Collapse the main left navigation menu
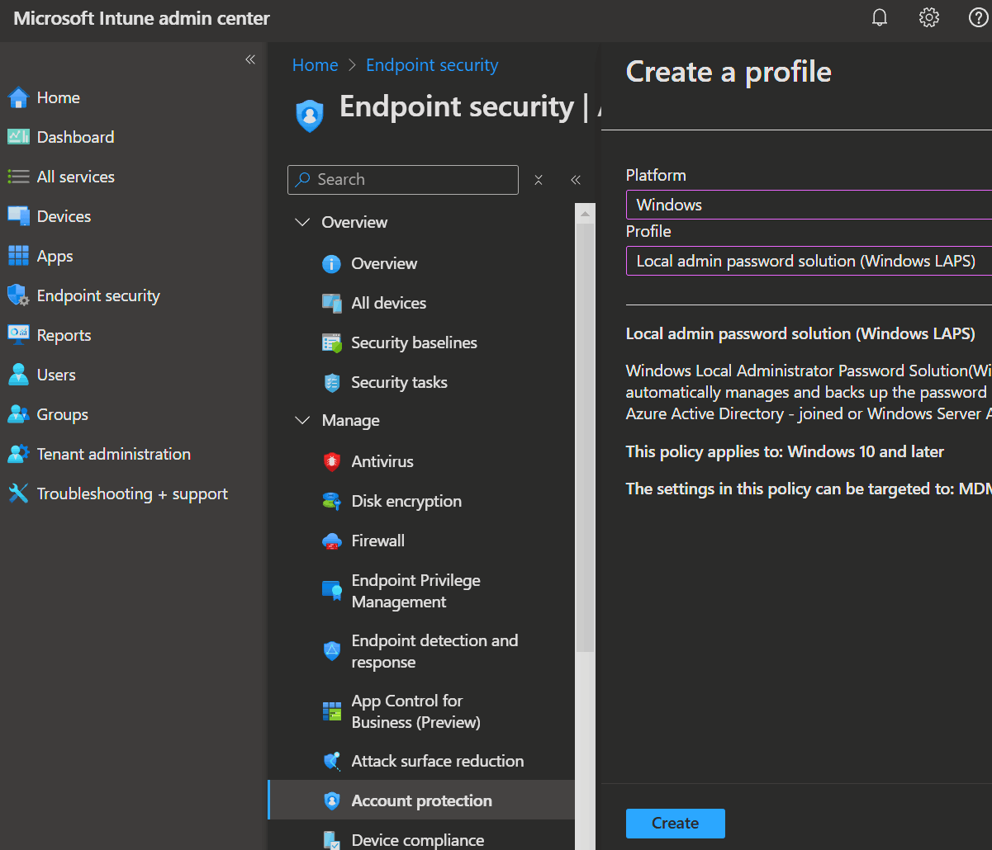The image size is (992, 850). click(x=250, y=59)
